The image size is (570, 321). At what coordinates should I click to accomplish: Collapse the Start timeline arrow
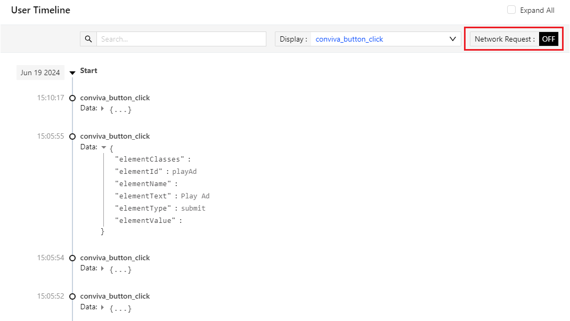click(x=72, y=73)
